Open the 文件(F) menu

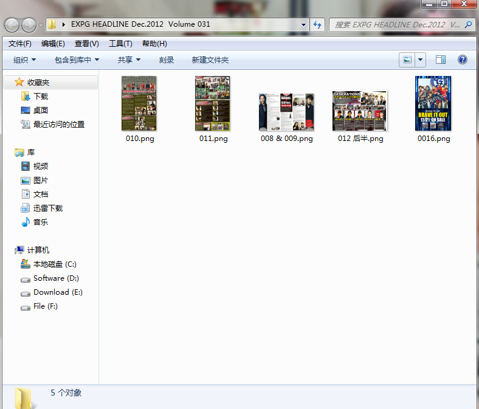(20, 44)
